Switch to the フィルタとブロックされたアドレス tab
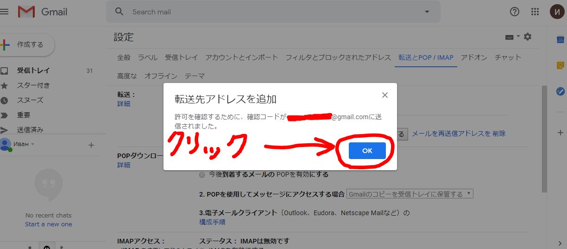The height and width of the screenshot is (249, 567). (338, 57)
